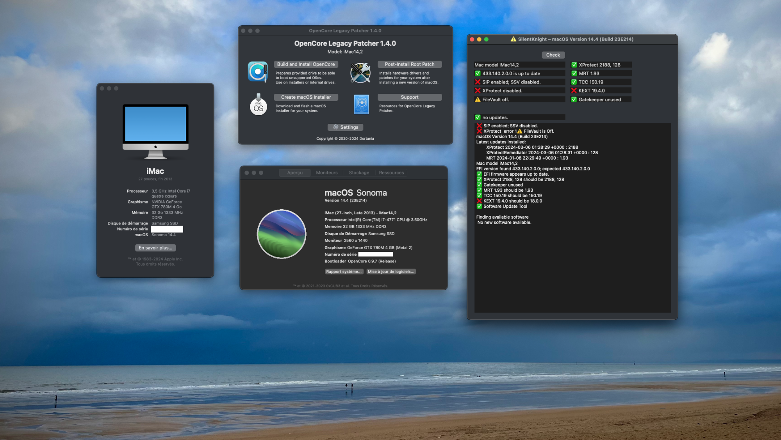The width and height of the screenshot is (781, 440).
Task: Click the En savoir plus… button
Action: coord(155,248)
